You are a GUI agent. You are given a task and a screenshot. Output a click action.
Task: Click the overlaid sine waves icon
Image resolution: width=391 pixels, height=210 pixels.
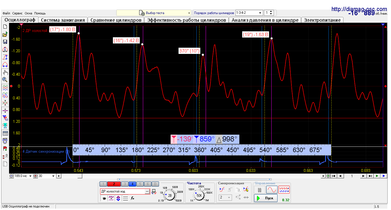(5, 95)
